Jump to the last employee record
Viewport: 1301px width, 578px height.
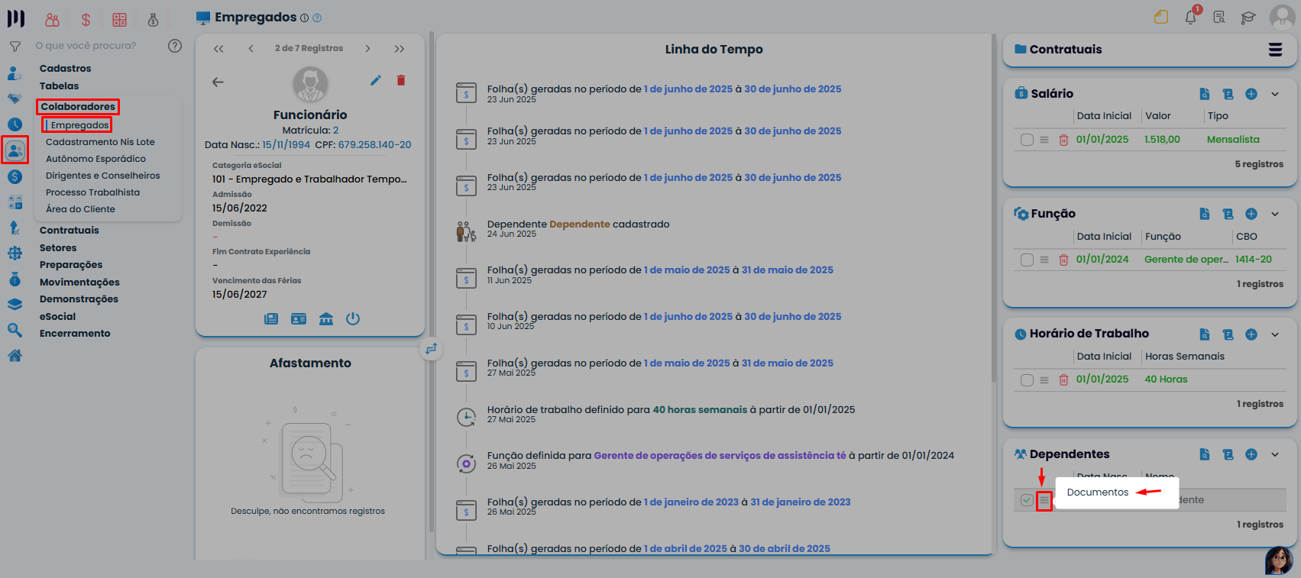coord(400,48)
